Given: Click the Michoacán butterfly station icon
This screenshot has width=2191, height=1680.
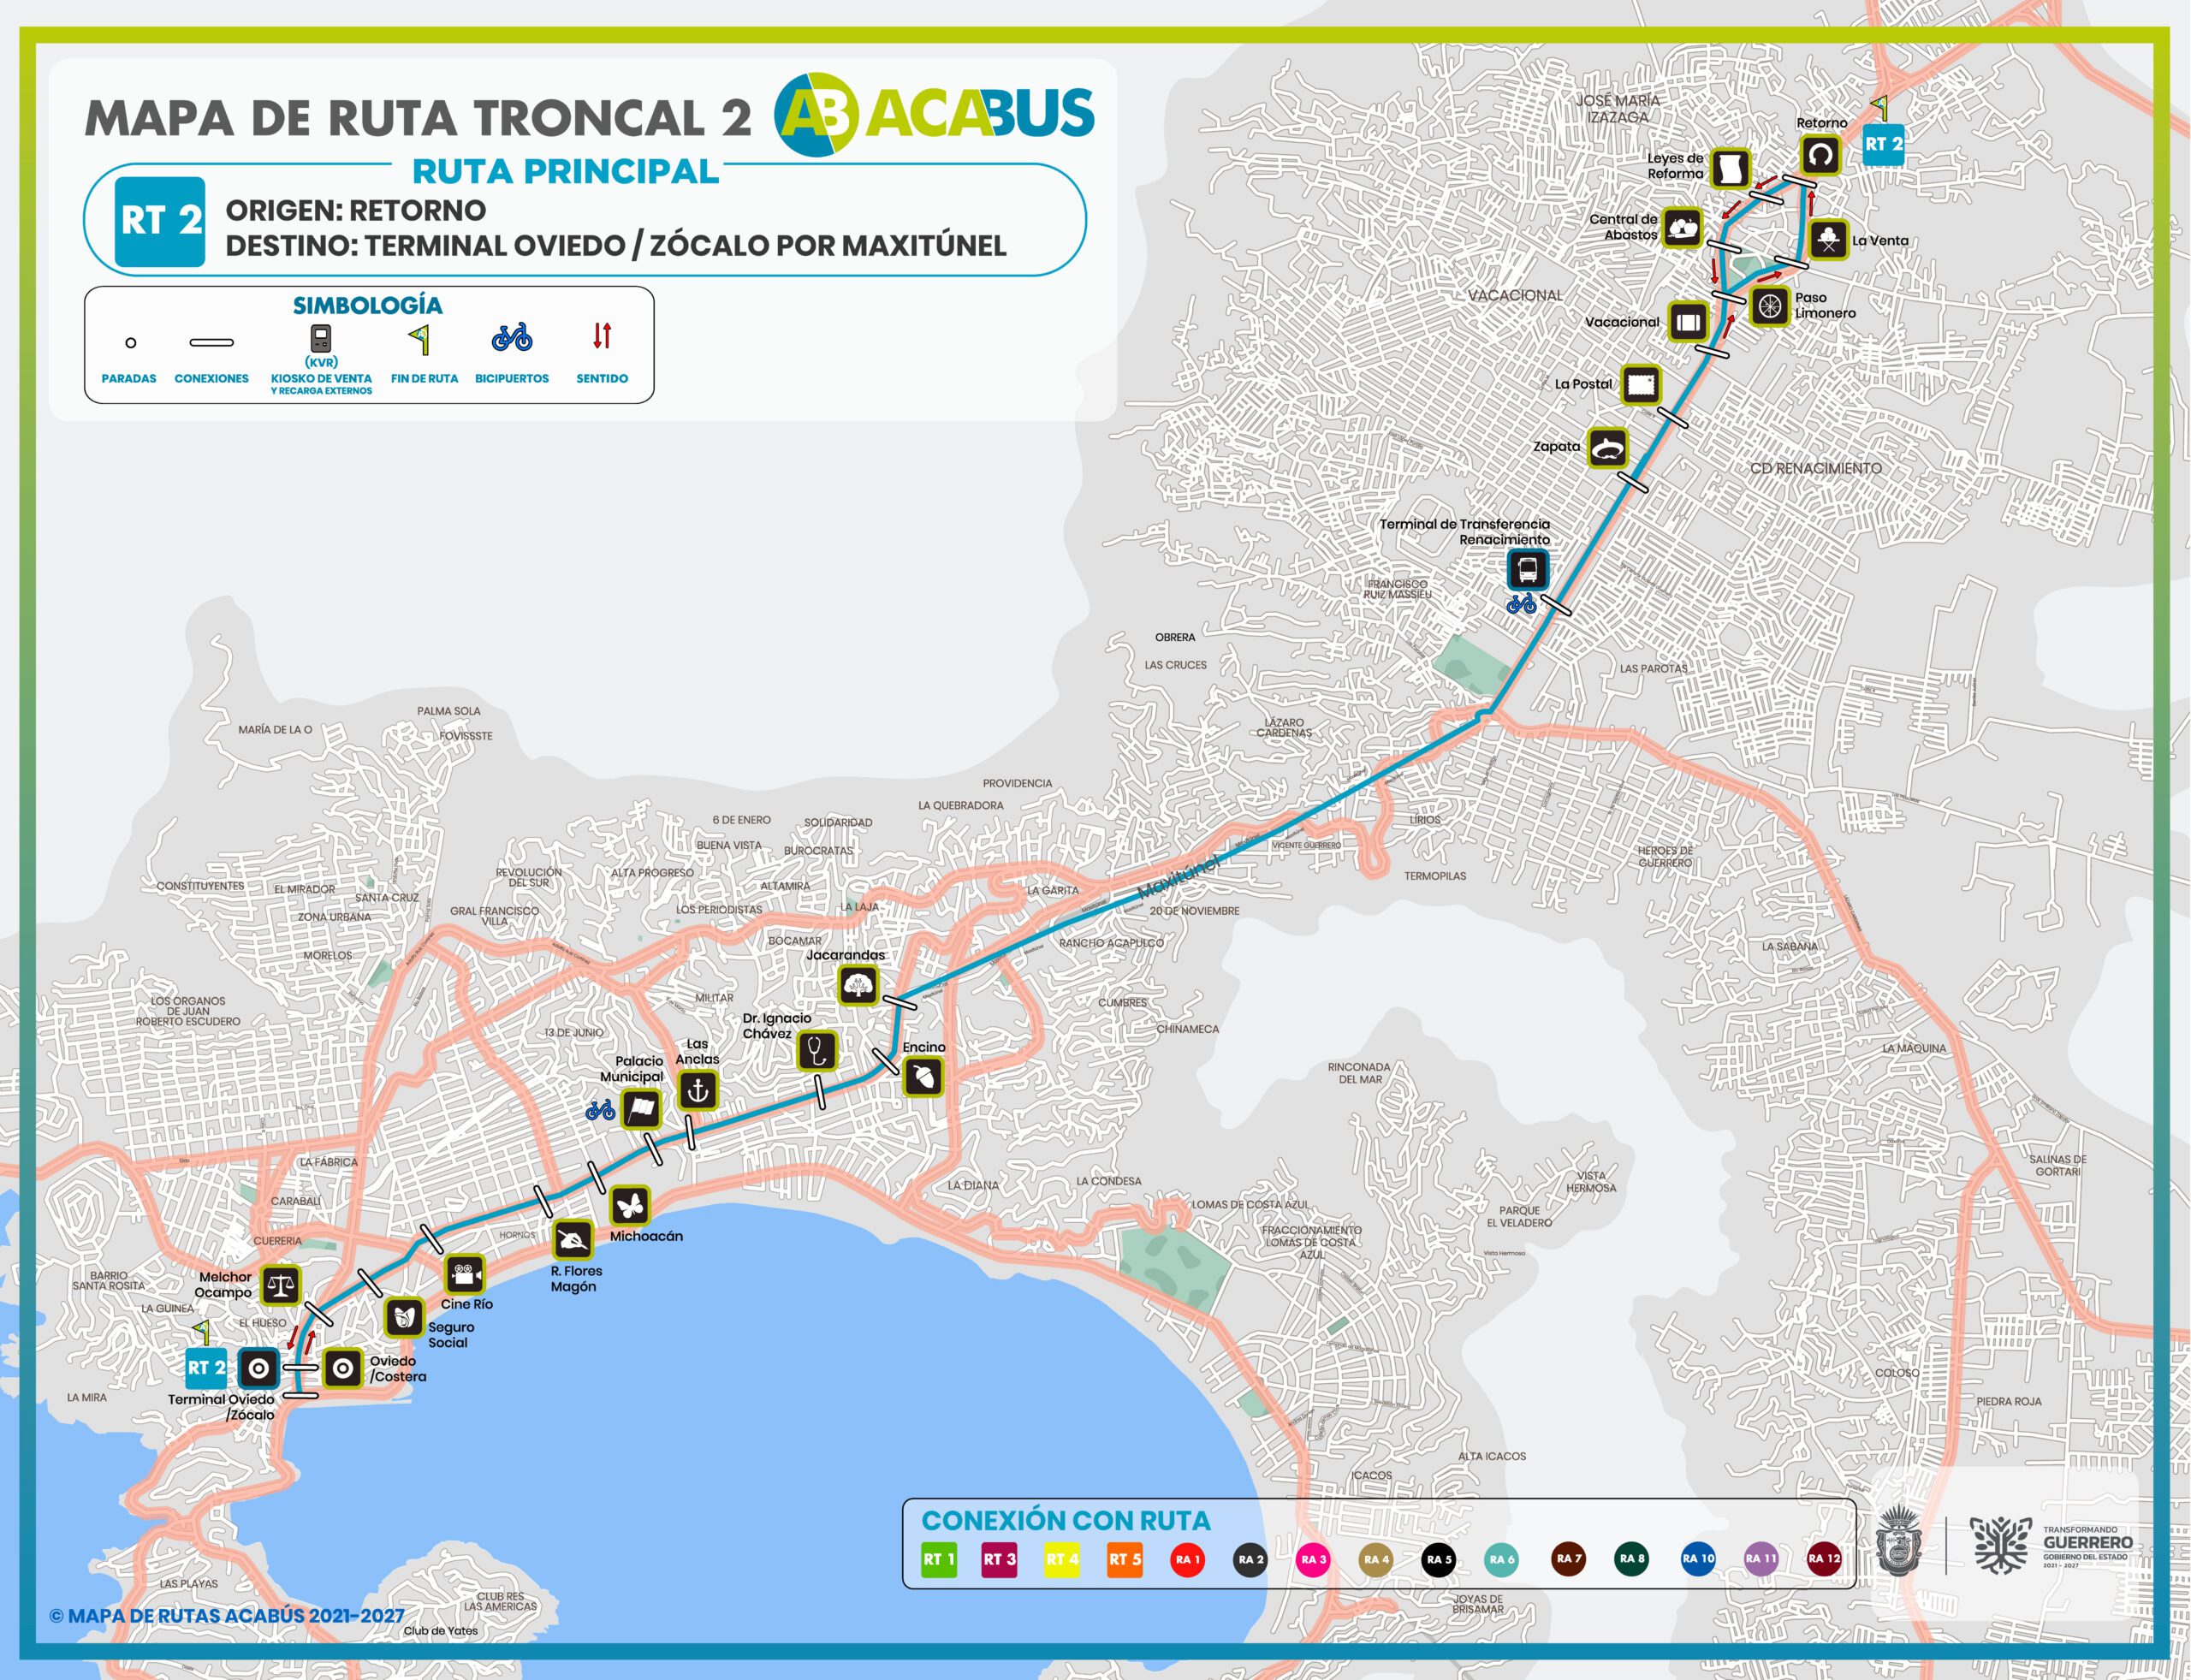Looking at the screenshot, I should 630,1206.
